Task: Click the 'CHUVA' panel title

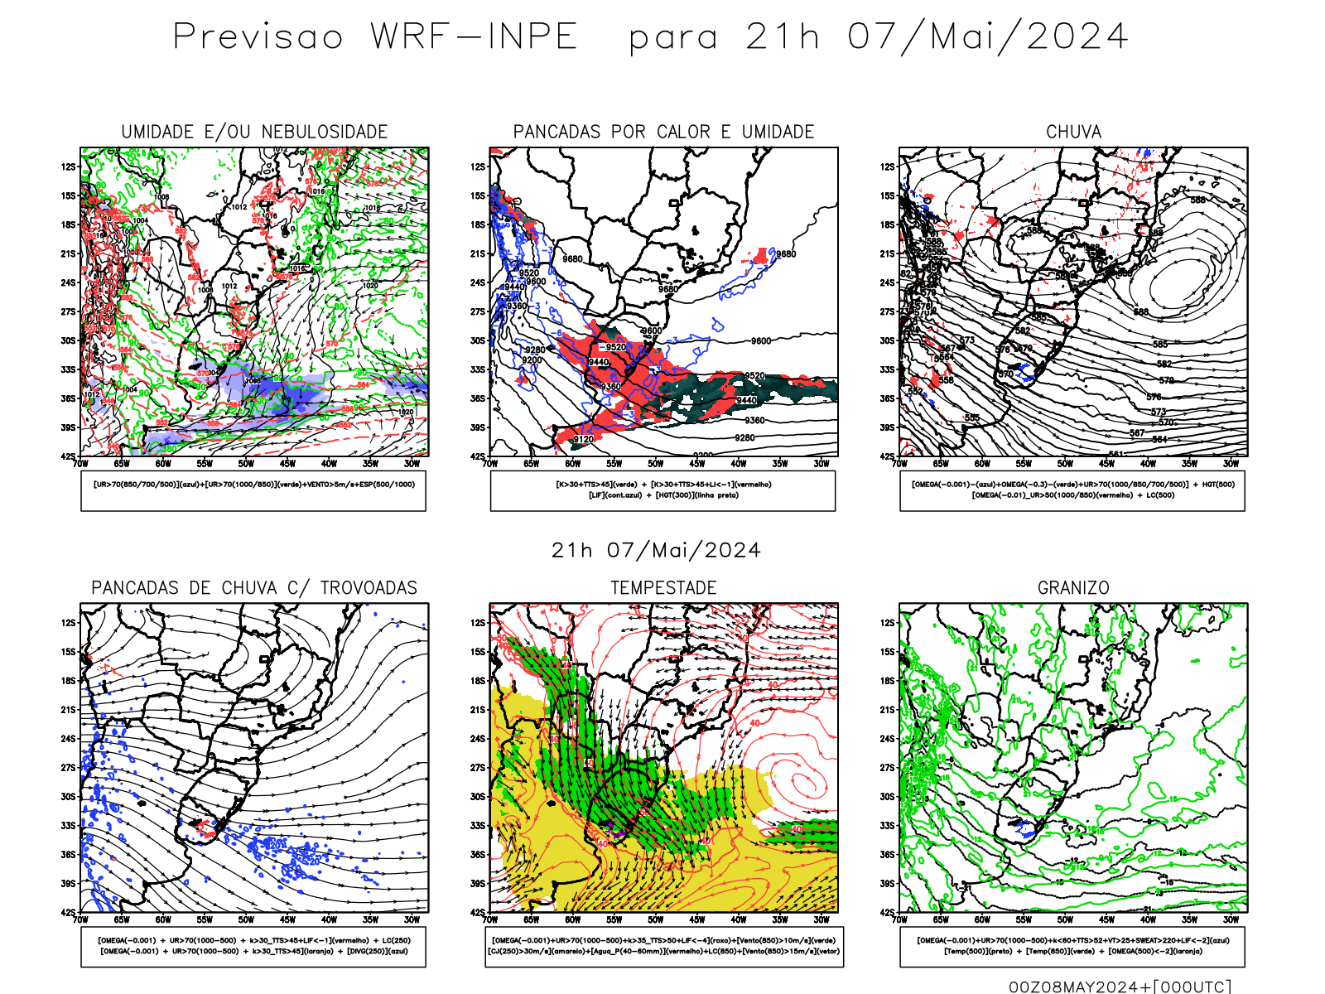Action: pos(1073,132)
